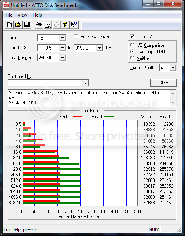Maximize the ATTO Disk Benchmark window
The image size is (185, 236).
tap(159, 4)
